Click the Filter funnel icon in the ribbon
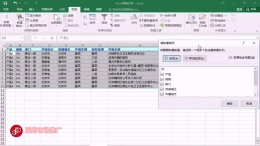Viewport: 260px width, 146px height. point(104,18)
